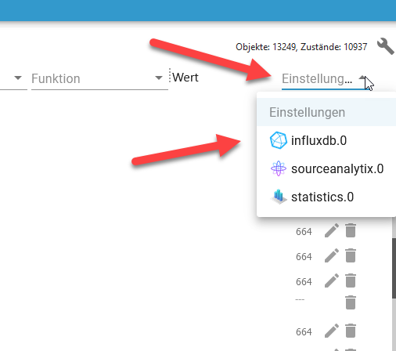The width and height of the screenshot is (396, 351).
Task: Edit the second 664 row with pencil
Action: pos(332,255)
